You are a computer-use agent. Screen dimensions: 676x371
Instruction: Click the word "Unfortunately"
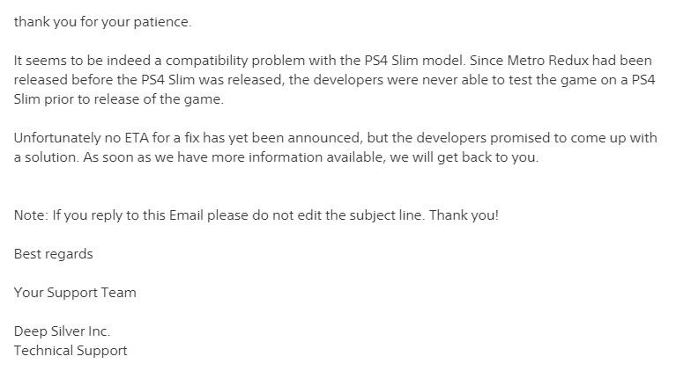tap(56, 139)
